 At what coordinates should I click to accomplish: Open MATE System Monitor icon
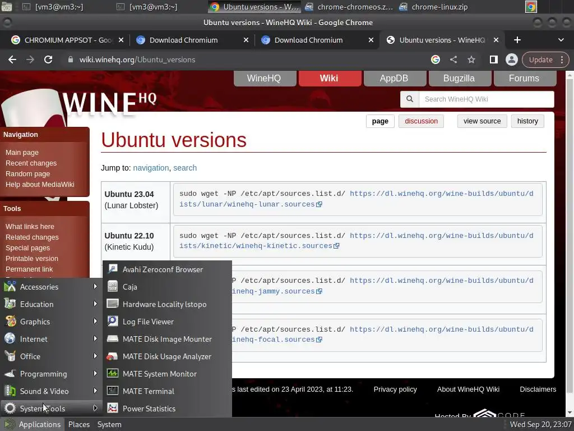(112, 373)
